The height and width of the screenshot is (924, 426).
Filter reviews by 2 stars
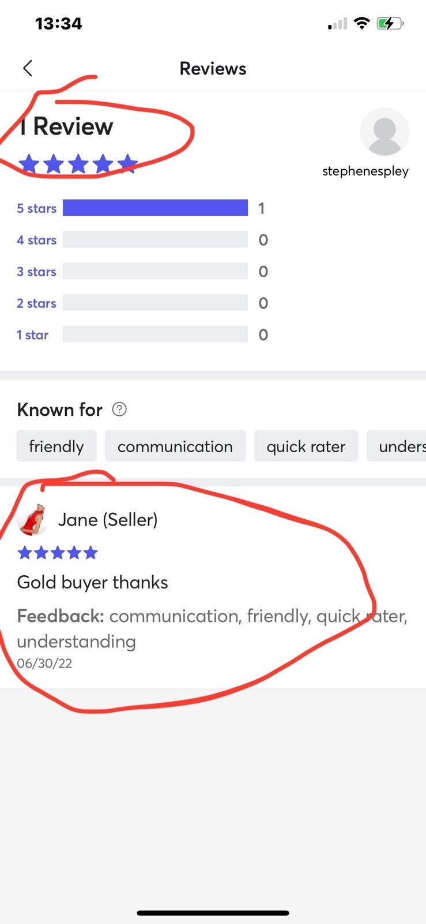coord(36,304)
